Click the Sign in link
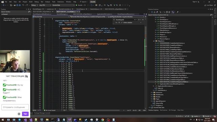 pos(195,2)
